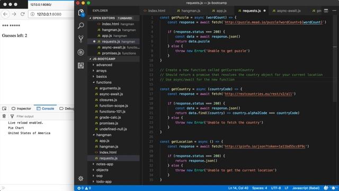Clear the console output with trash icon
This screenshot has height=191, width=339.
point(4,116)
